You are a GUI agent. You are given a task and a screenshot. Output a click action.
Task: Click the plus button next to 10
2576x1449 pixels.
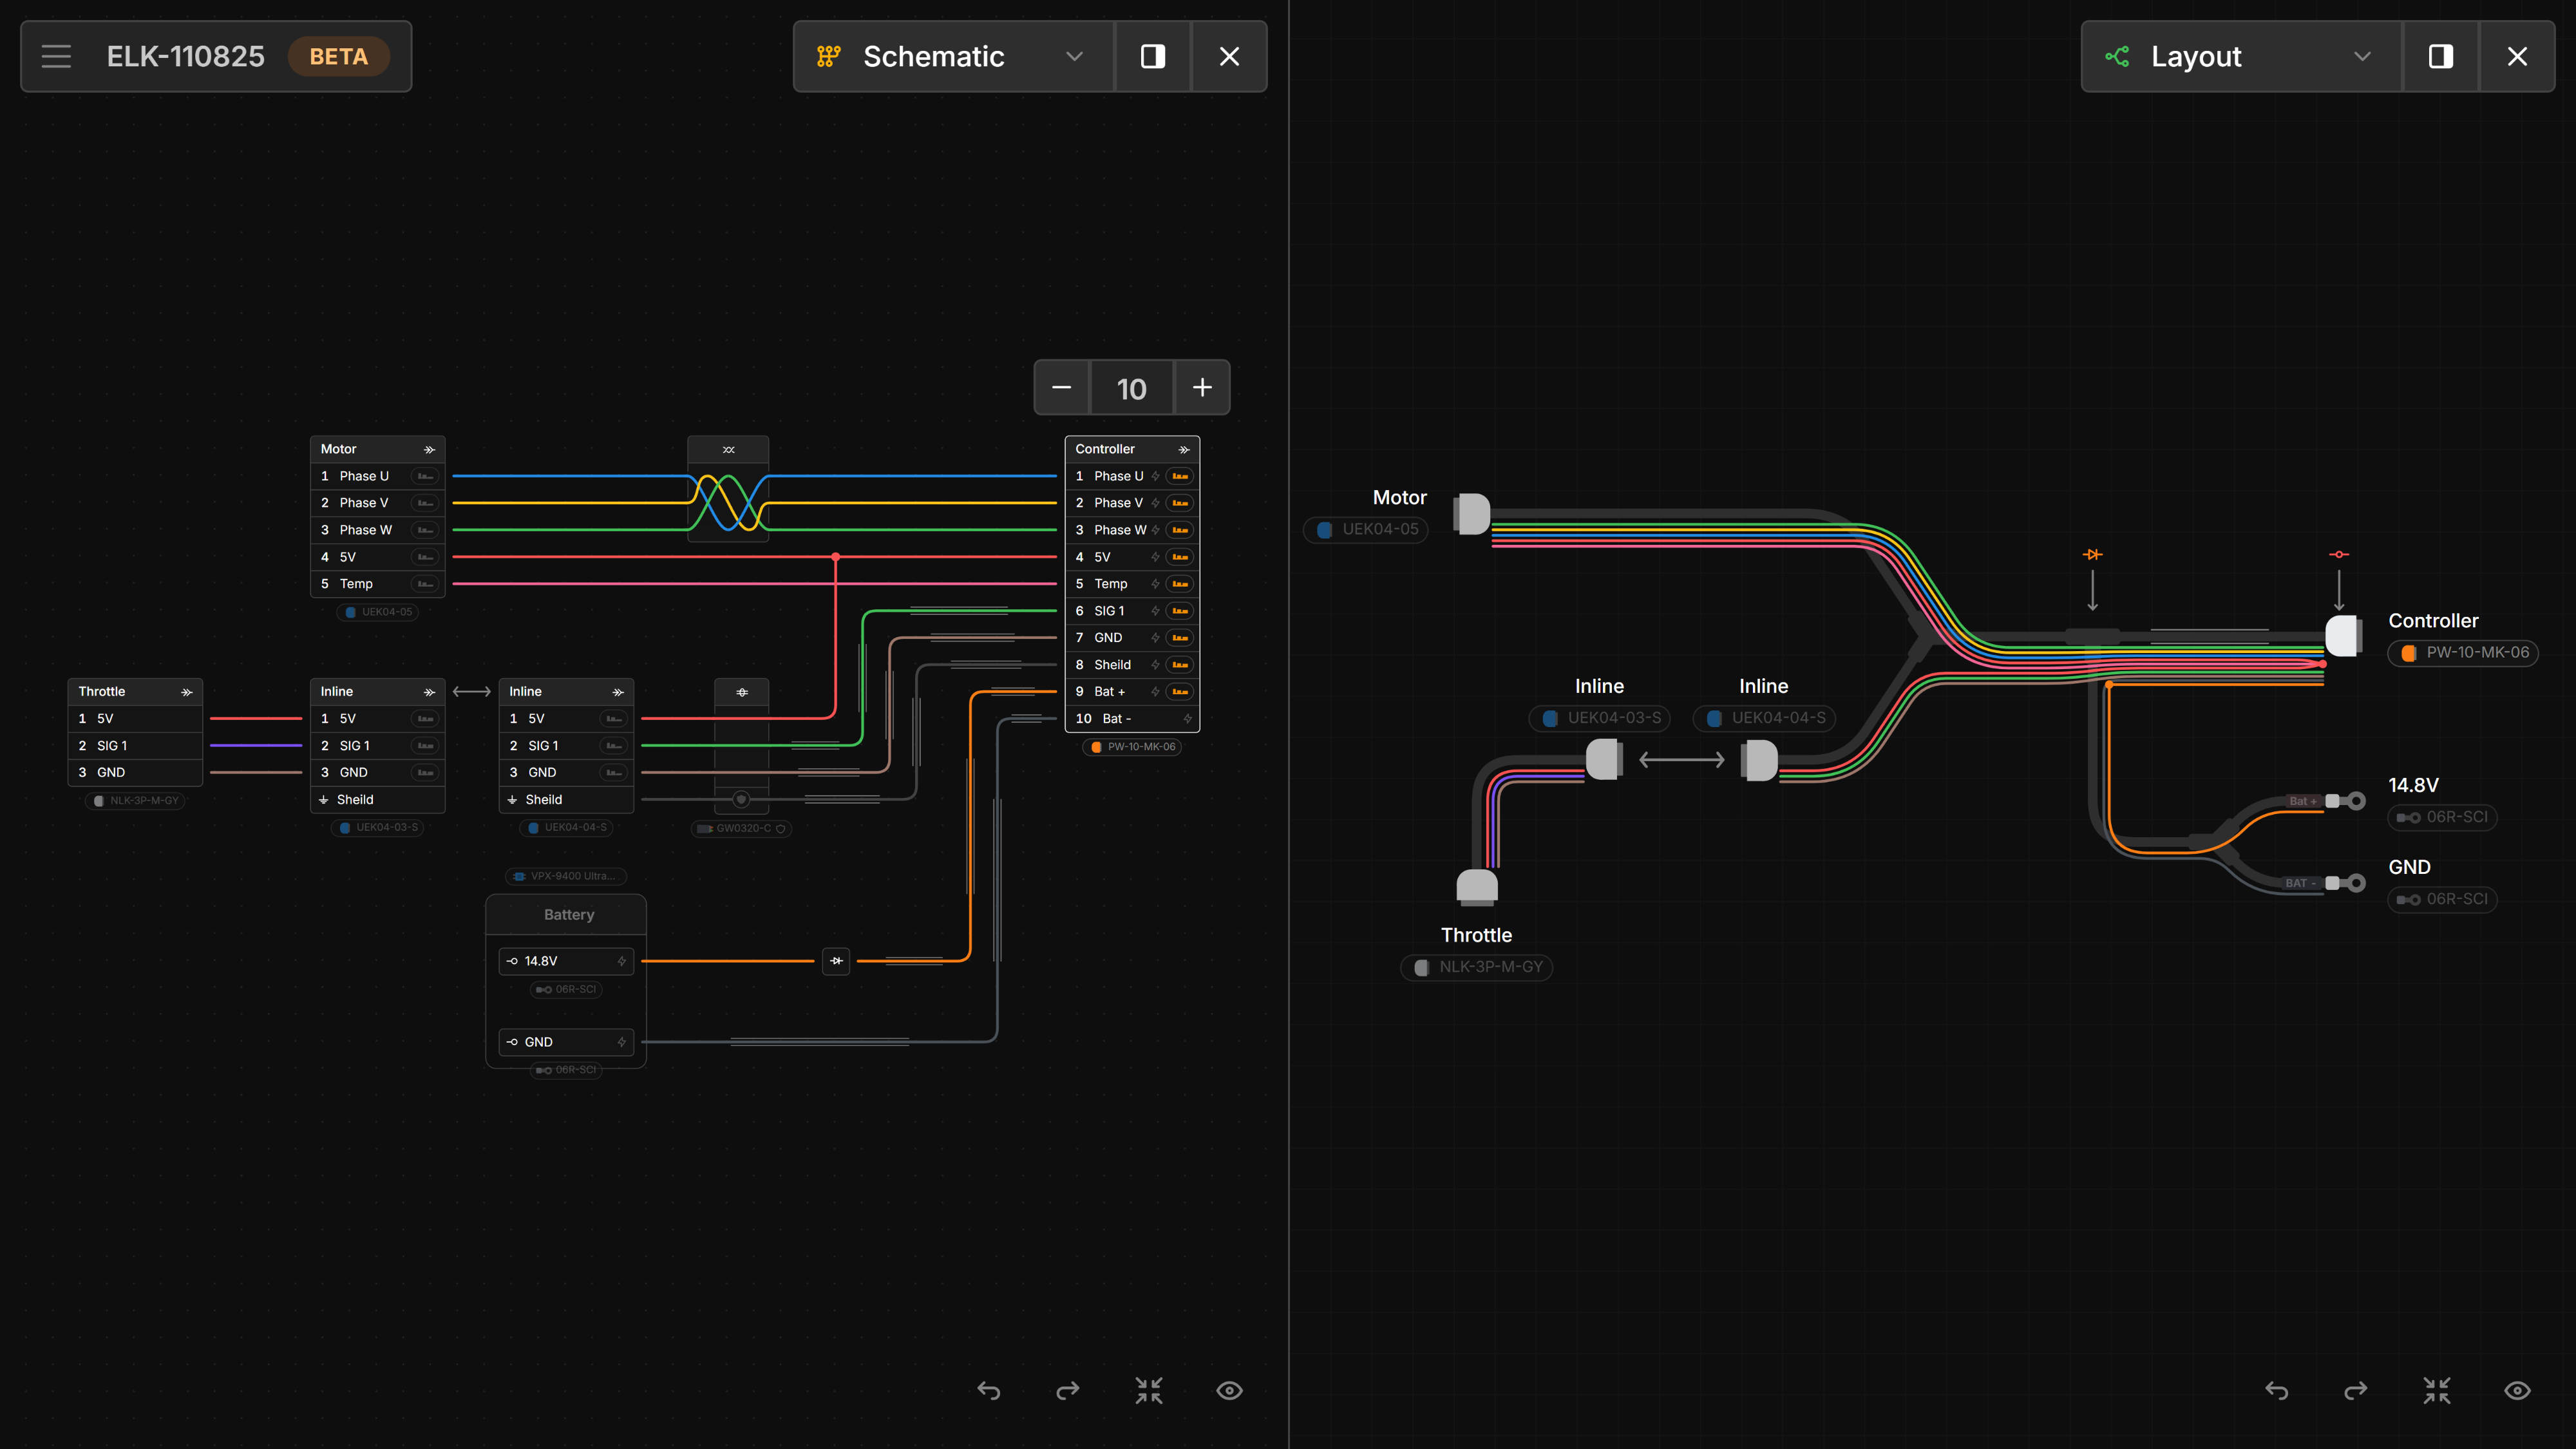click(1202, 387)
